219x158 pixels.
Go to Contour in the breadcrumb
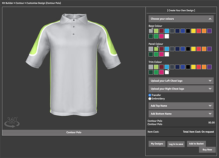20,3
